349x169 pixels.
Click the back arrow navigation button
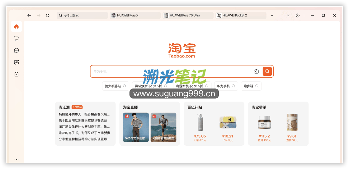29,16
